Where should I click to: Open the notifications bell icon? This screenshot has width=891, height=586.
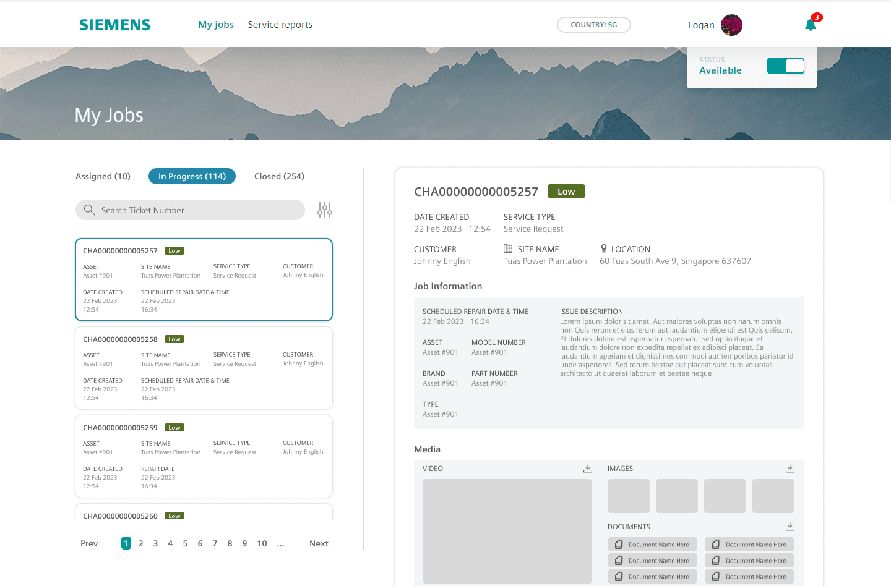coord(811,25)
